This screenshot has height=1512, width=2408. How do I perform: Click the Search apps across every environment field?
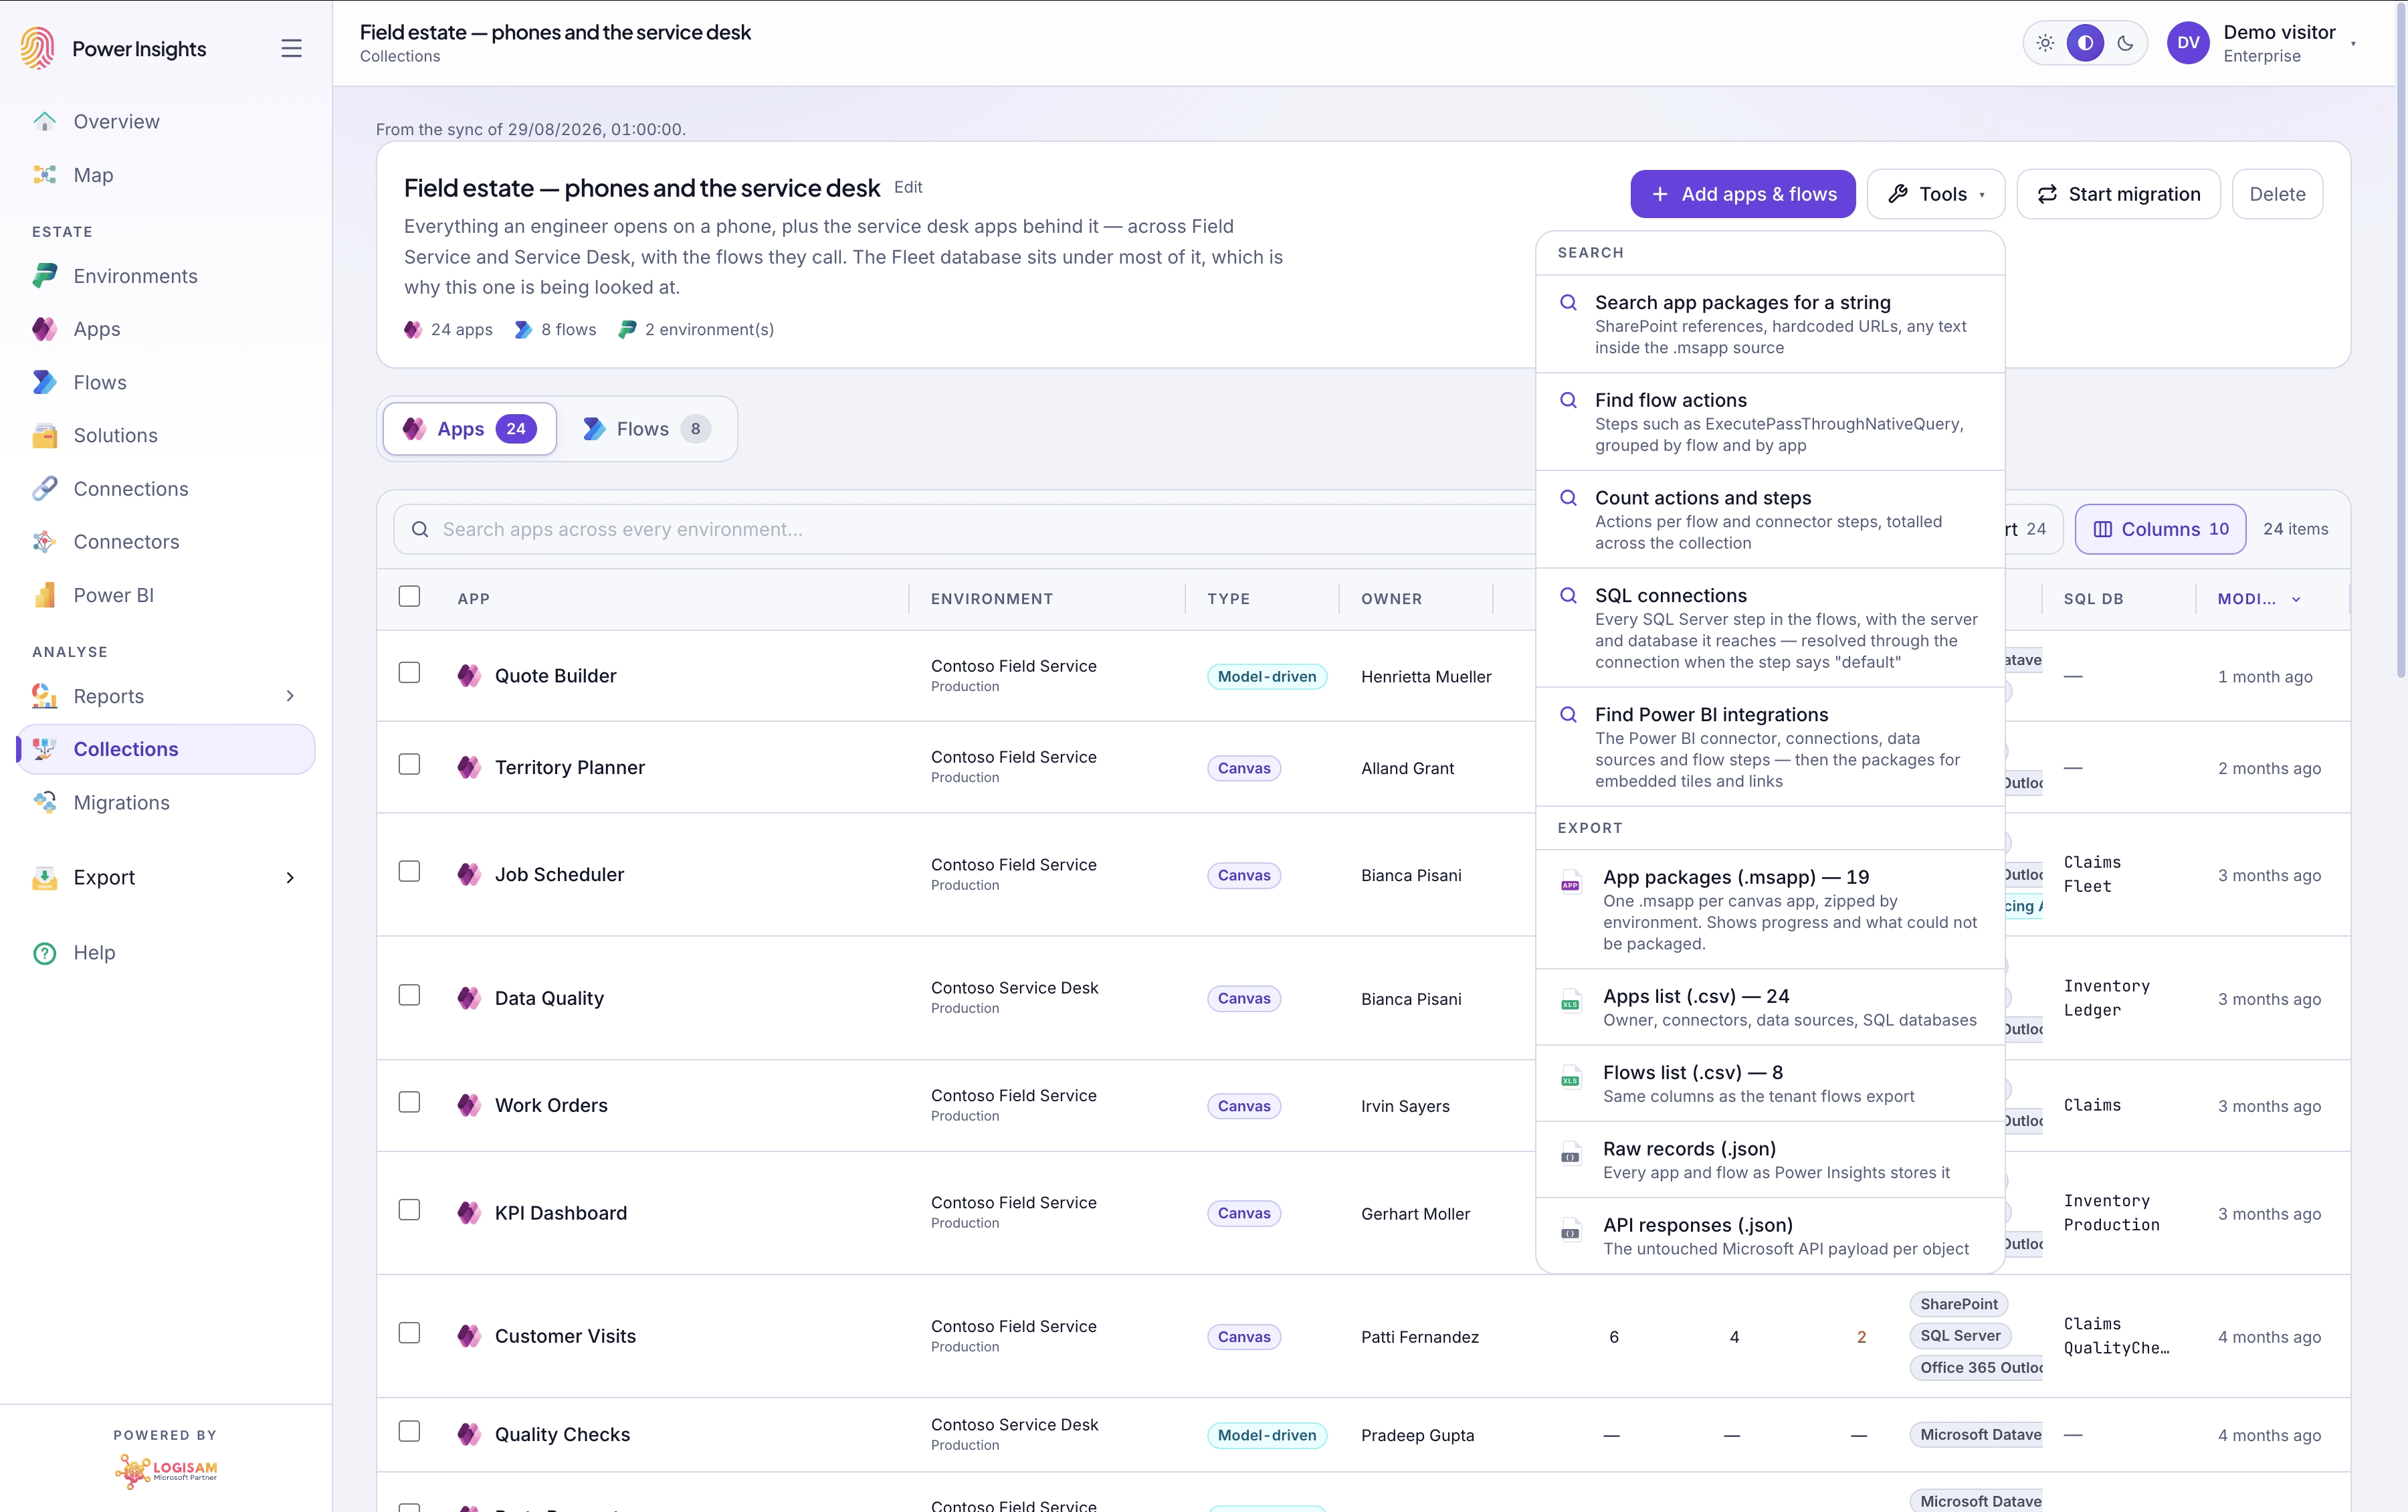[x=964, y=529]
